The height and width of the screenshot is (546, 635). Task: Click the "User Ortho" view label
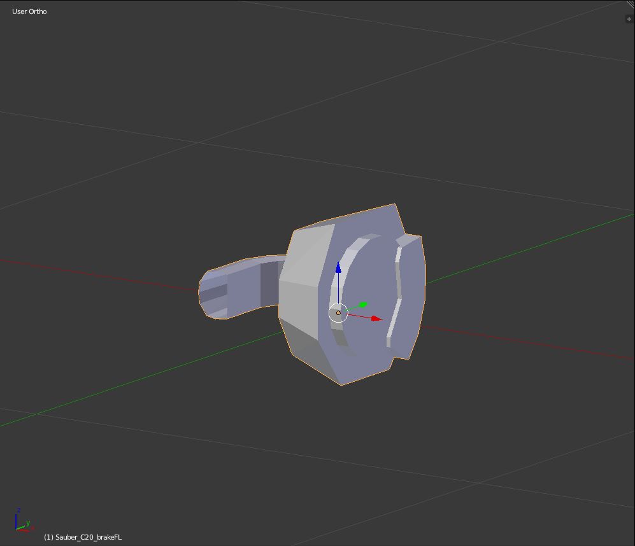[x=29, y=11]
